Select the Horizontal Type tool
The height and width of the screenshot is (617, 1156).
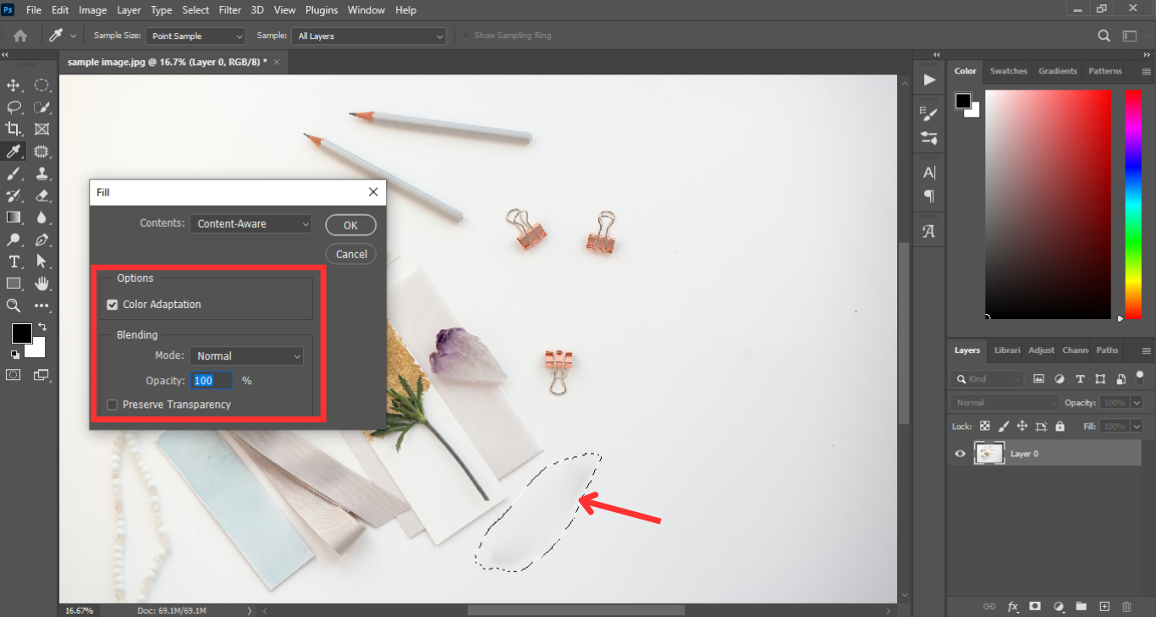pos(14,262)
